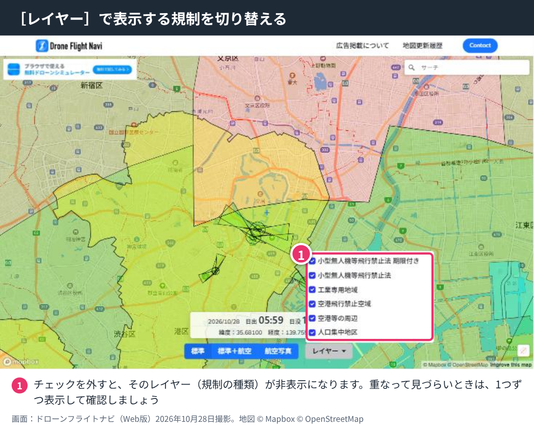Screen dimensions: 534x432
Task: Click the 港区 map label
Action: coord(181,331)
